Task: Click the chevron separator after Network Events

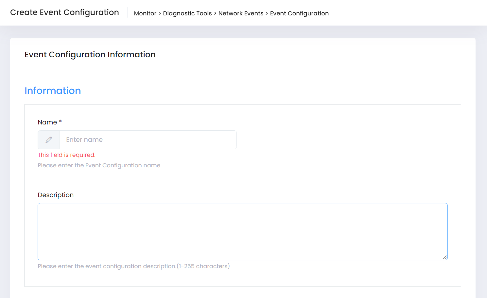Action: coord(267,13)
